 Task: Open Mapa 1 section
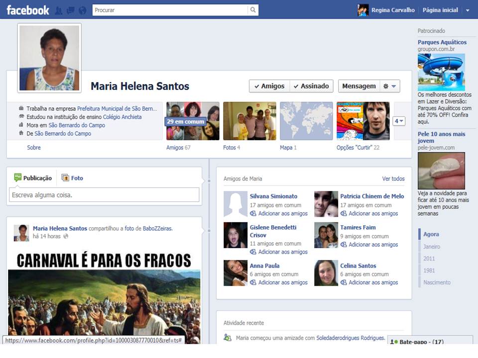click(x=288, y=147)
